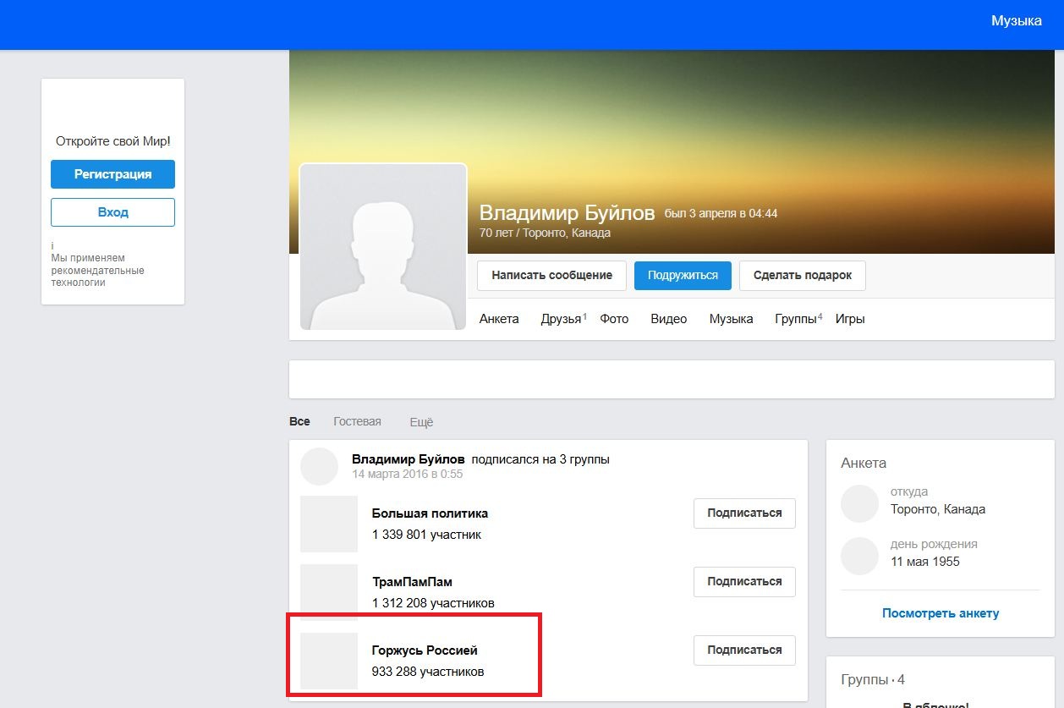Switch to the Друзья tab
Viewport: 1064px width, 708px height.
coord(562,319)
